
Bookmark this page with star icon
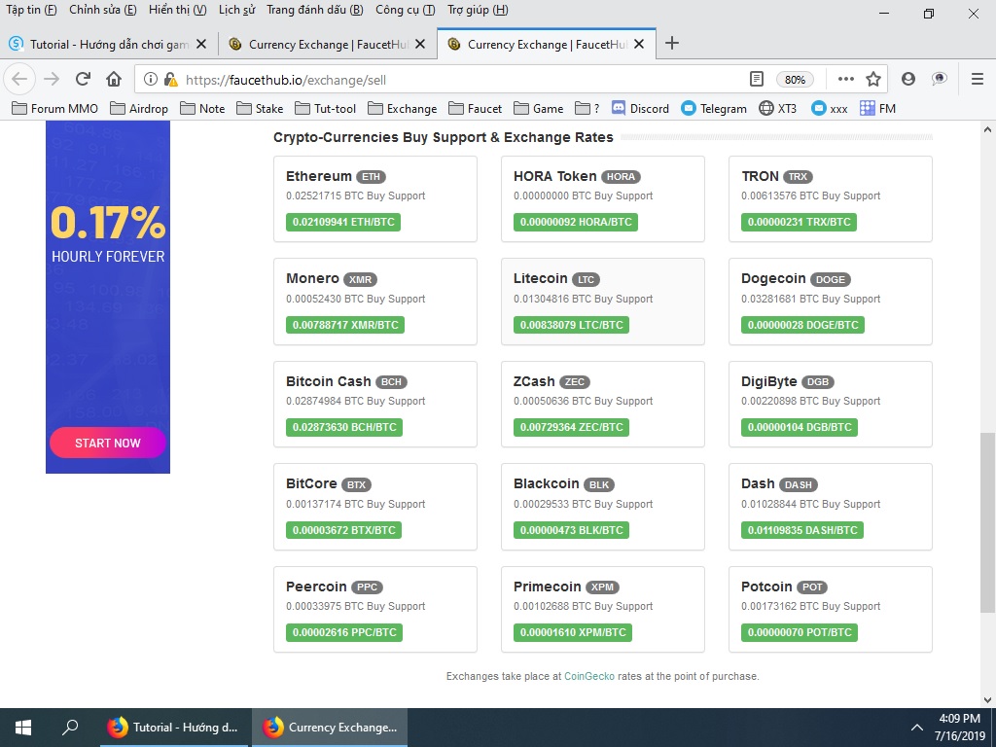click(873, 79)
